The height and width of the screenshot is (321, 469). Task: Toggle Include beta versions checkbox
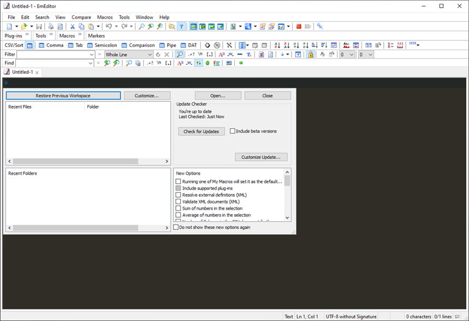coord(233,131)
